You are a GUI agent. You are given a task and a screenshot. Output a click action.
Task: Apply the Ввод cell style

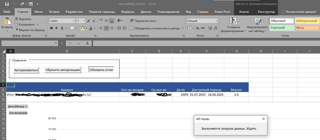[307, 28]
